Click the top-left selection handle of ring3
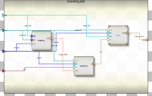 pyautogui.click(x=109, y=26)
